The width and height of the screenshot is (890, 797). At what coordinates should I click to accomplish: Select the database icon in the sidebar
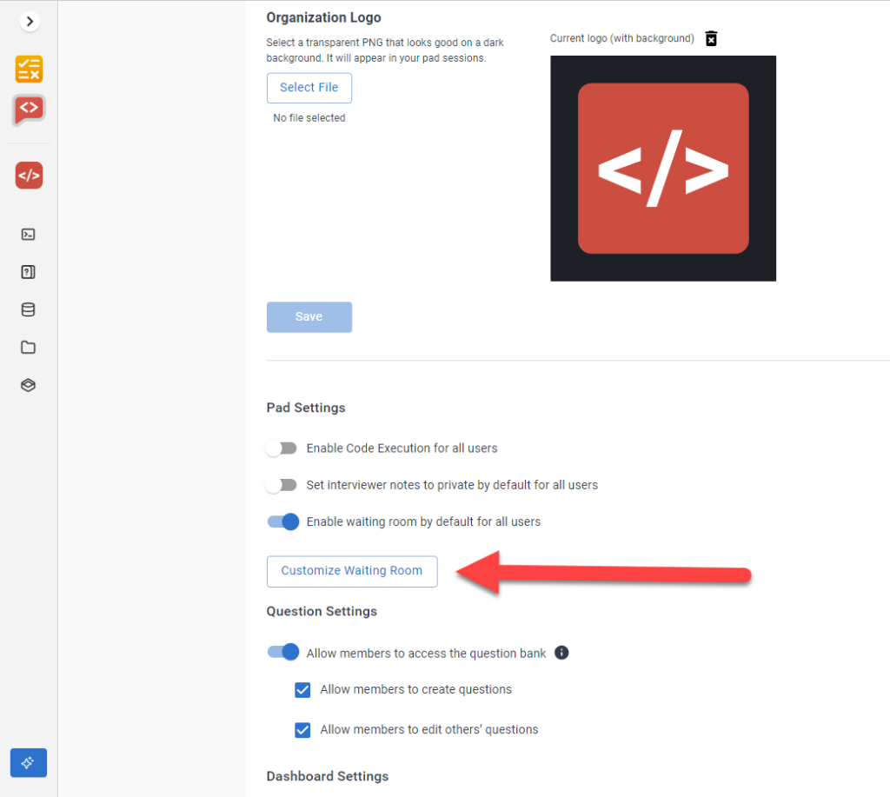click(x=27, y=309)
